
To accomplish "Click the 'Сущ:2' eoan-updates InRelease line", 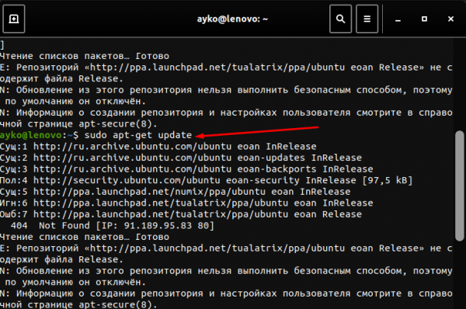I will (x=181, y=158).
